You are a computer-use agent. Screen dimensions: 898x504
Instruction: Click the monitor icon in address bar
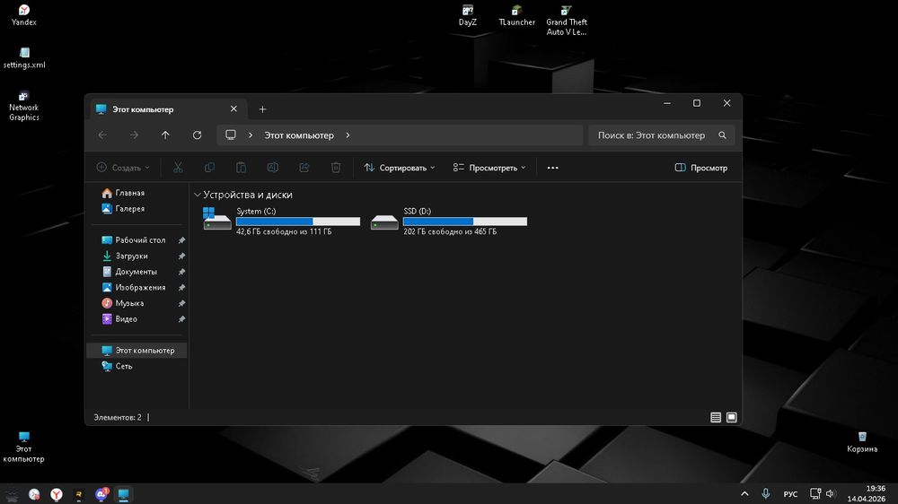tap(230, 135)
